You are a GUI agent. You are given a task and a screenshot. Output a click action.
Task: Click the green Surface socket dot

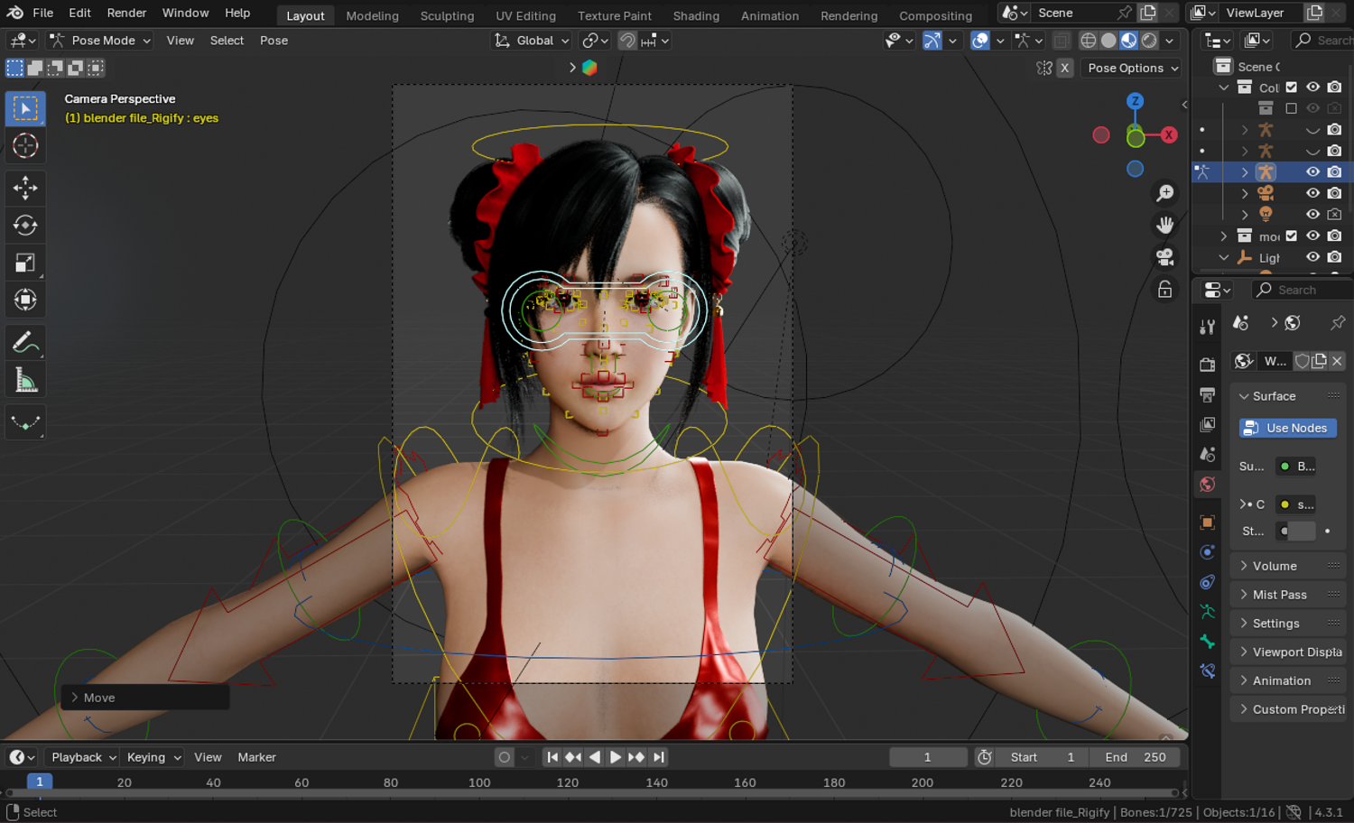1284,467
